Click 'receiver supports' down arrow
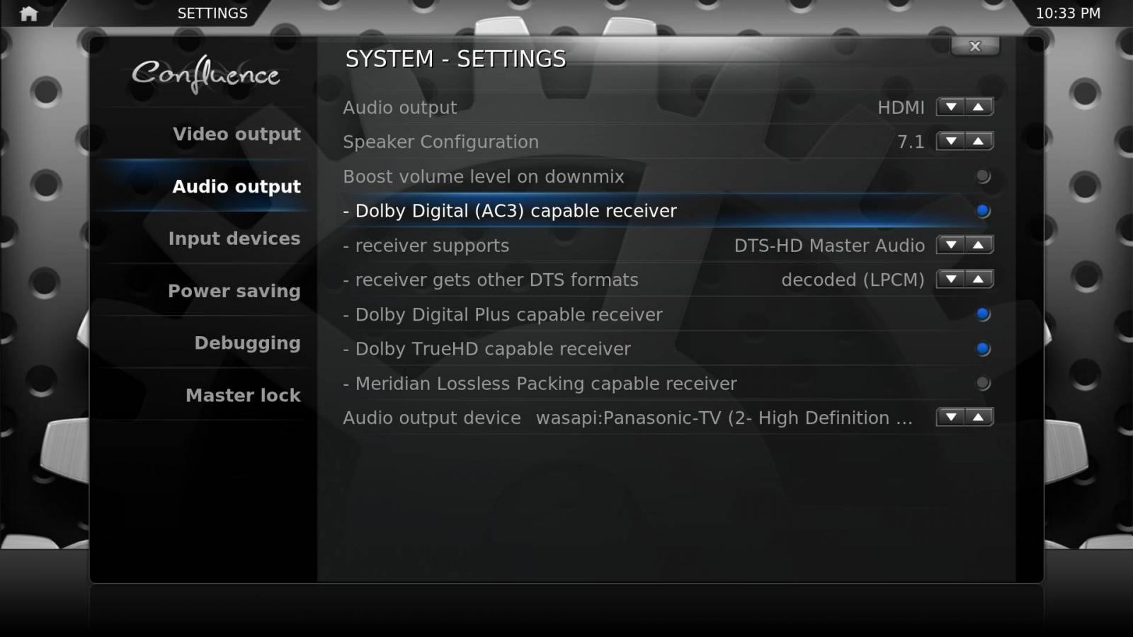Viewport: 1133px width, 637px height. (951, 245)
